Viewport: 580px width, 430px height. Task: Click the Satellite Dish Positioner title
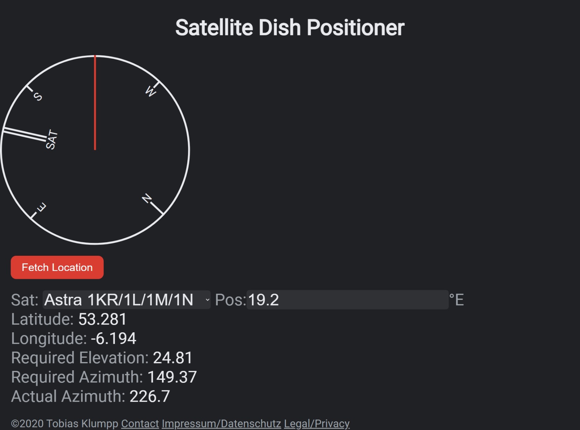(290, 28)
